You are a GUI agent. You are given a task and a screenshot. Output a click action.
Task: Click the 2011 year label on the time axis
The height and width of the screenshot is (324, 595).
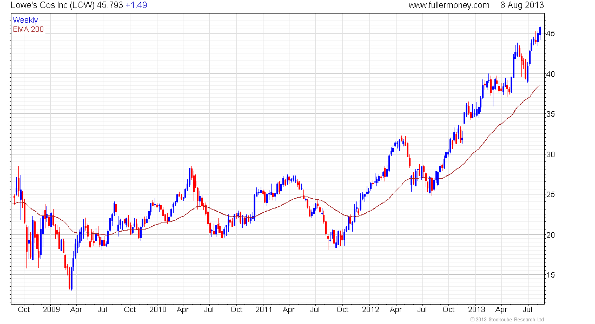tap(264, 309)
